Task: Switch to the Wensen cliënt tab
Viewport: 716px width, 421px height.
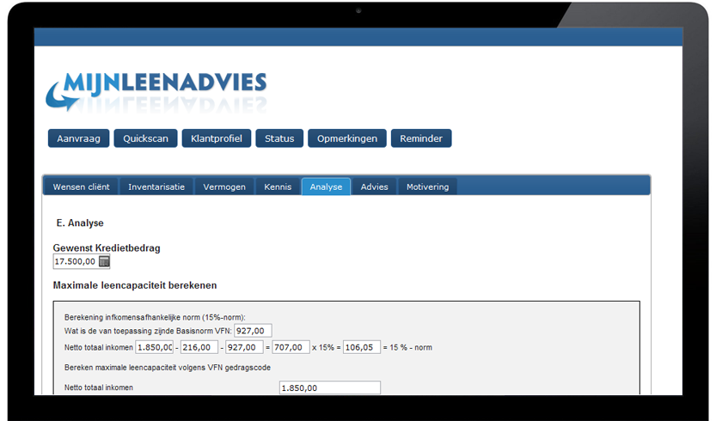Action: point(81,186)
